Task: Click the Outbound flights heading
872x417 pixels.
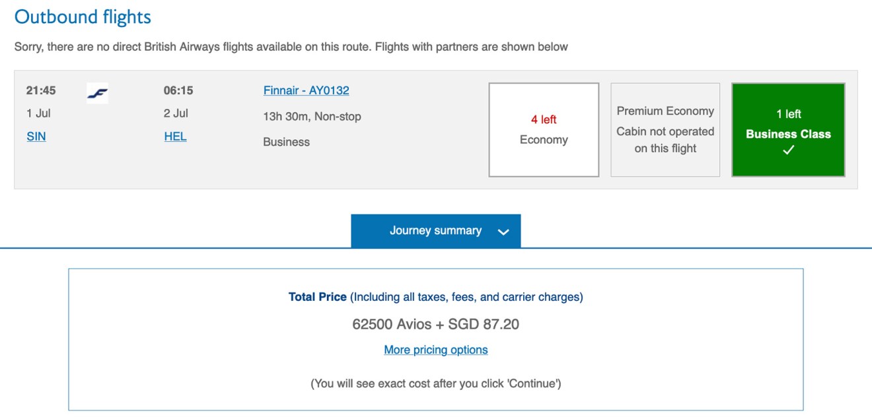Action: click(82, 16)
